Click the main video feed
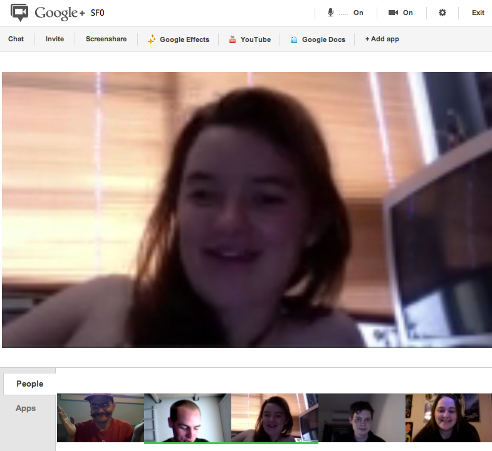Screen dimensions: 492x451 point(247,210)
